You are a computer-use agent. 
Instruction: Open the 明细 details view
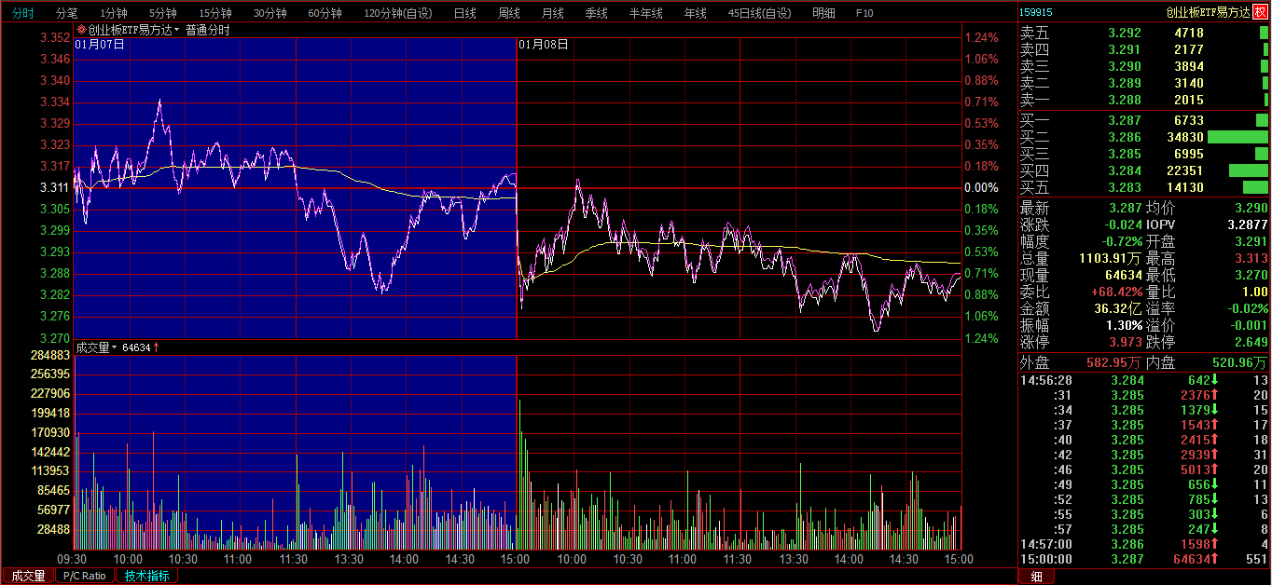[823, 13]
